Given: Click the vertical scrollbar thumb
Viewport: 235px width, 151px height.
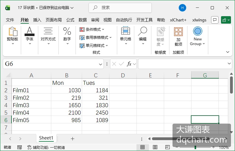Looking at the screenshot, I should [231, 85].
